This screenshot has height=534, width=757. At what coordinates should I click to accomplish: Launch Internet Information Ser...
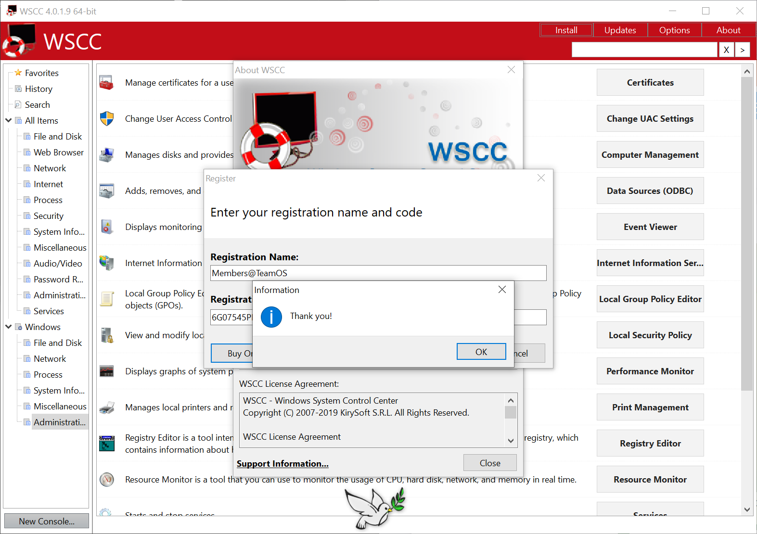click(x=650, y=263)
